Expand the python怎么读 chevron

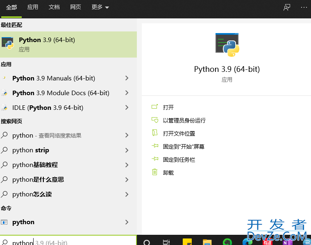pyautogui.click(x=127, y=194)
